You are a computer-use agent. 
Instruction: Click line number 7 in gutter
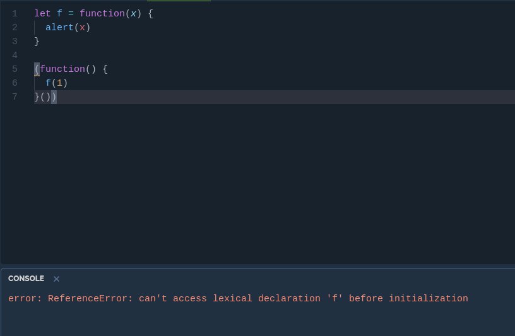click(15, 97)
